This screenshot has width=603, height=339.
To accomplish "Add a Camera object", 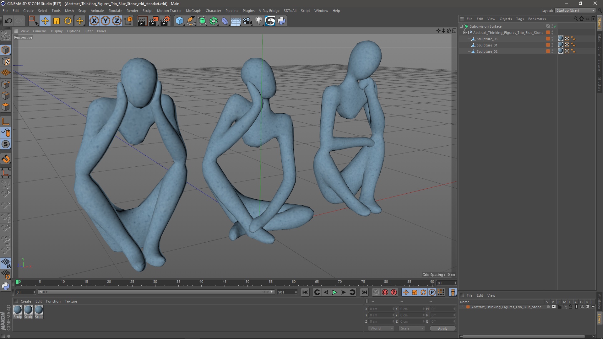I will pyautogui.click(x=247, y=21).
